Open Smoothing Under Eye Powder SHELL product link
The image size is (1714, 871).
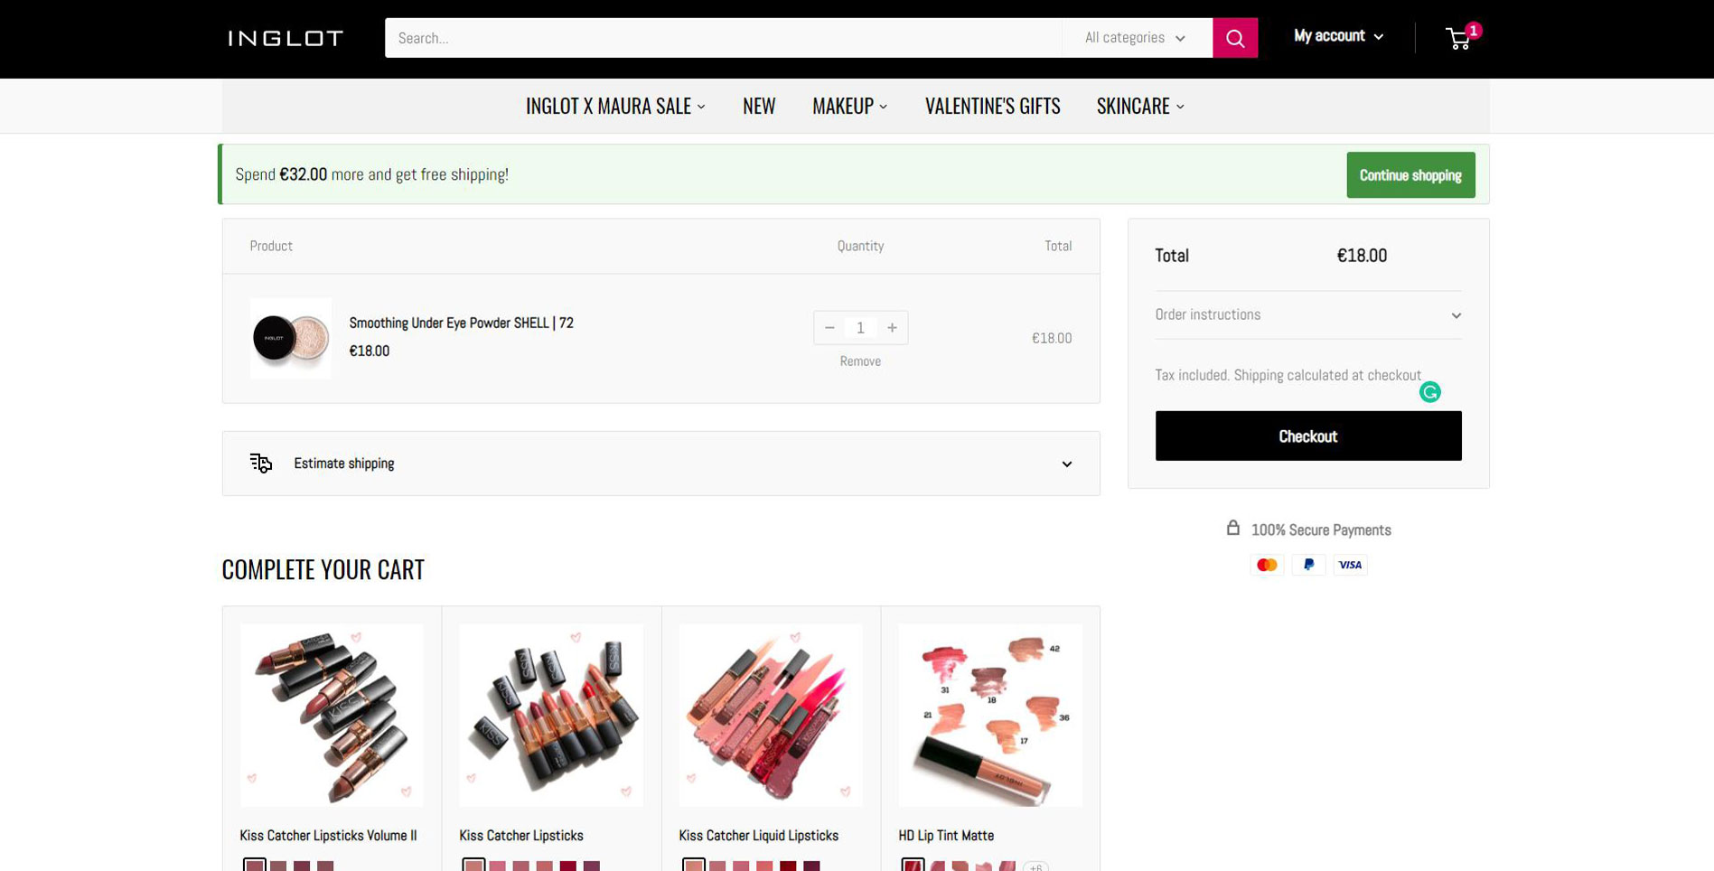tap(461, 323)
